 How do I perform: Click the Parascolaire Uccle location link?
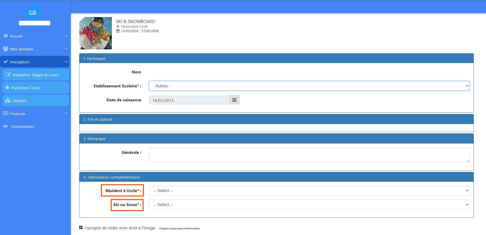coord(134,26)
